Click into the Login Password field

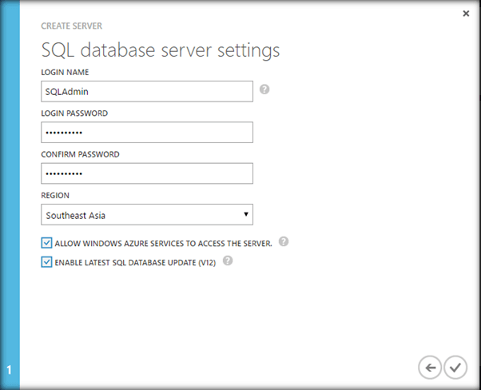pyautogui.click(x=146, y=132)
